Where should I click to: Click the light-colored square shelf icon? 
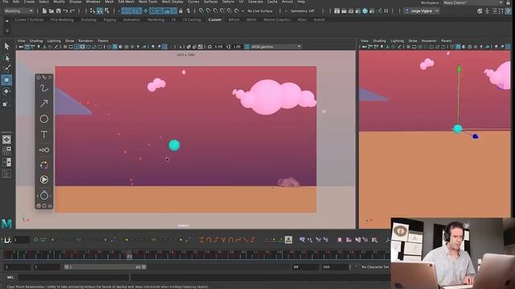tap(288, 240)
